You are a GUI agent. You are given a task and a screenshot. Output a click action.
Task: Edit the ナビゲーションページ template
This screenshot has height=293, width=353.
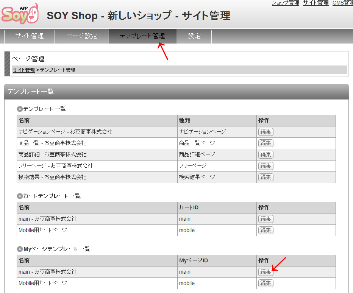click(x=266, y=132)
